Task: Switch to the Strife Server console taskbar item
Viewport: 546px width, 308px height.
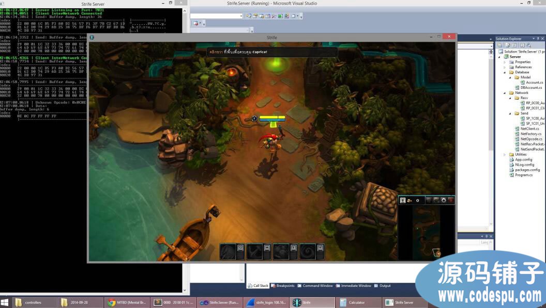Action: point(405,302)
